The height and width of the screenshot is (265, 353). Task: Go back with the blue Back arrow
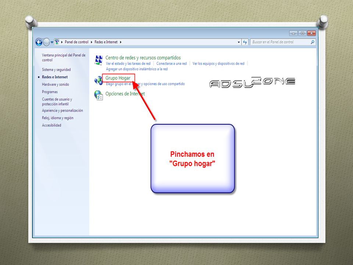pos(39,42)
